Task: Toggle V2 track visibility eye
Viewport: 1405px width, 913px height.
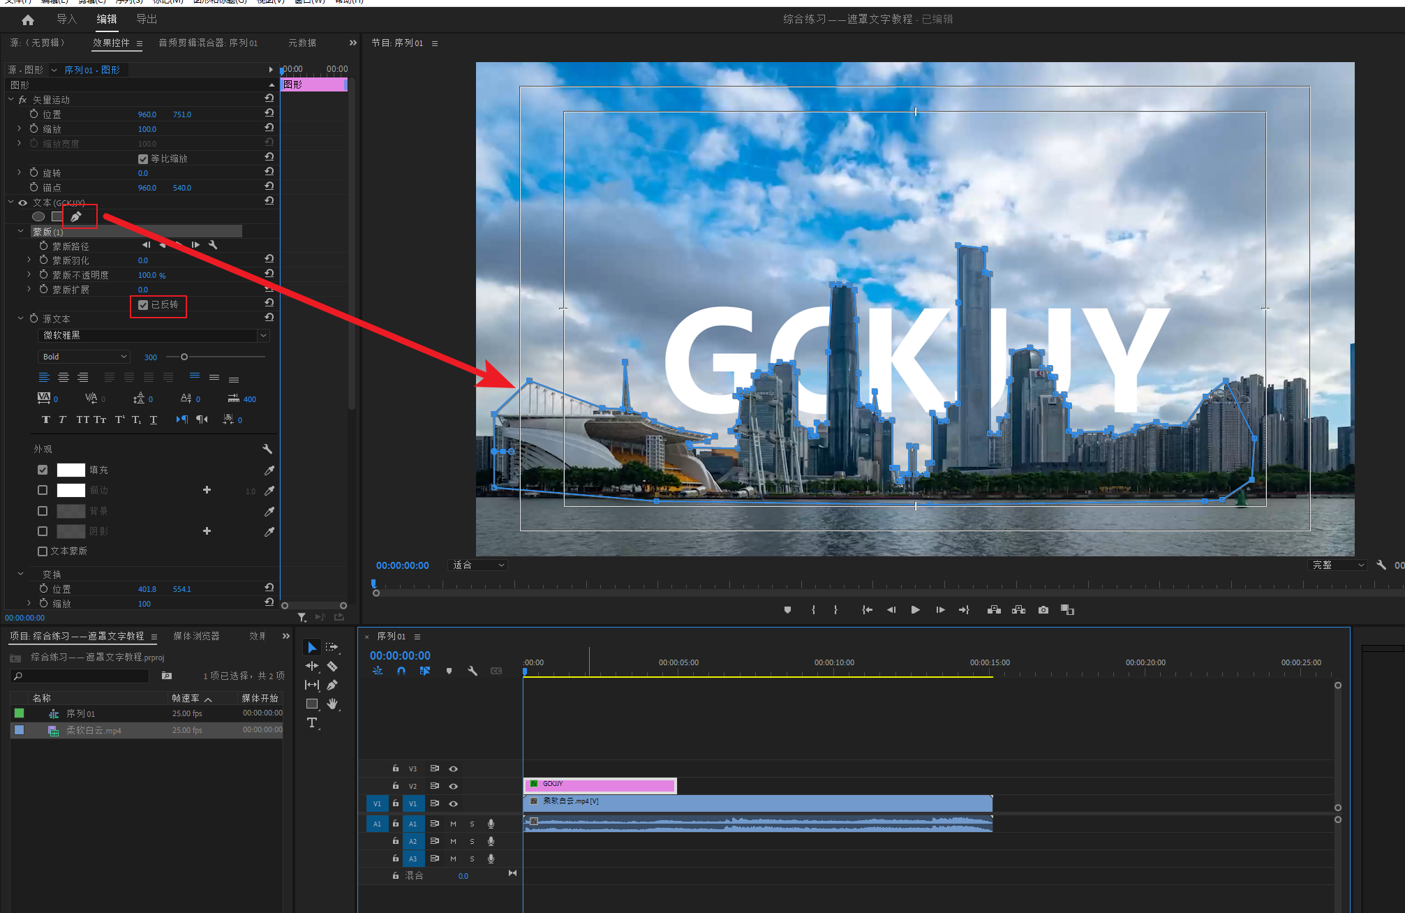Action: (453, 786)
